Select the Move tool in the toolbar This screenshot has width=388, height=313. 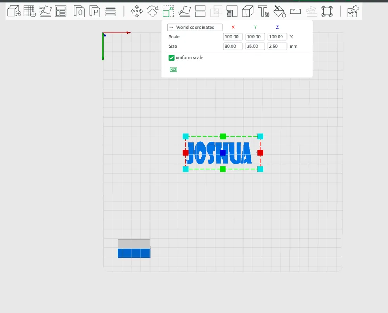click(137, 11)
